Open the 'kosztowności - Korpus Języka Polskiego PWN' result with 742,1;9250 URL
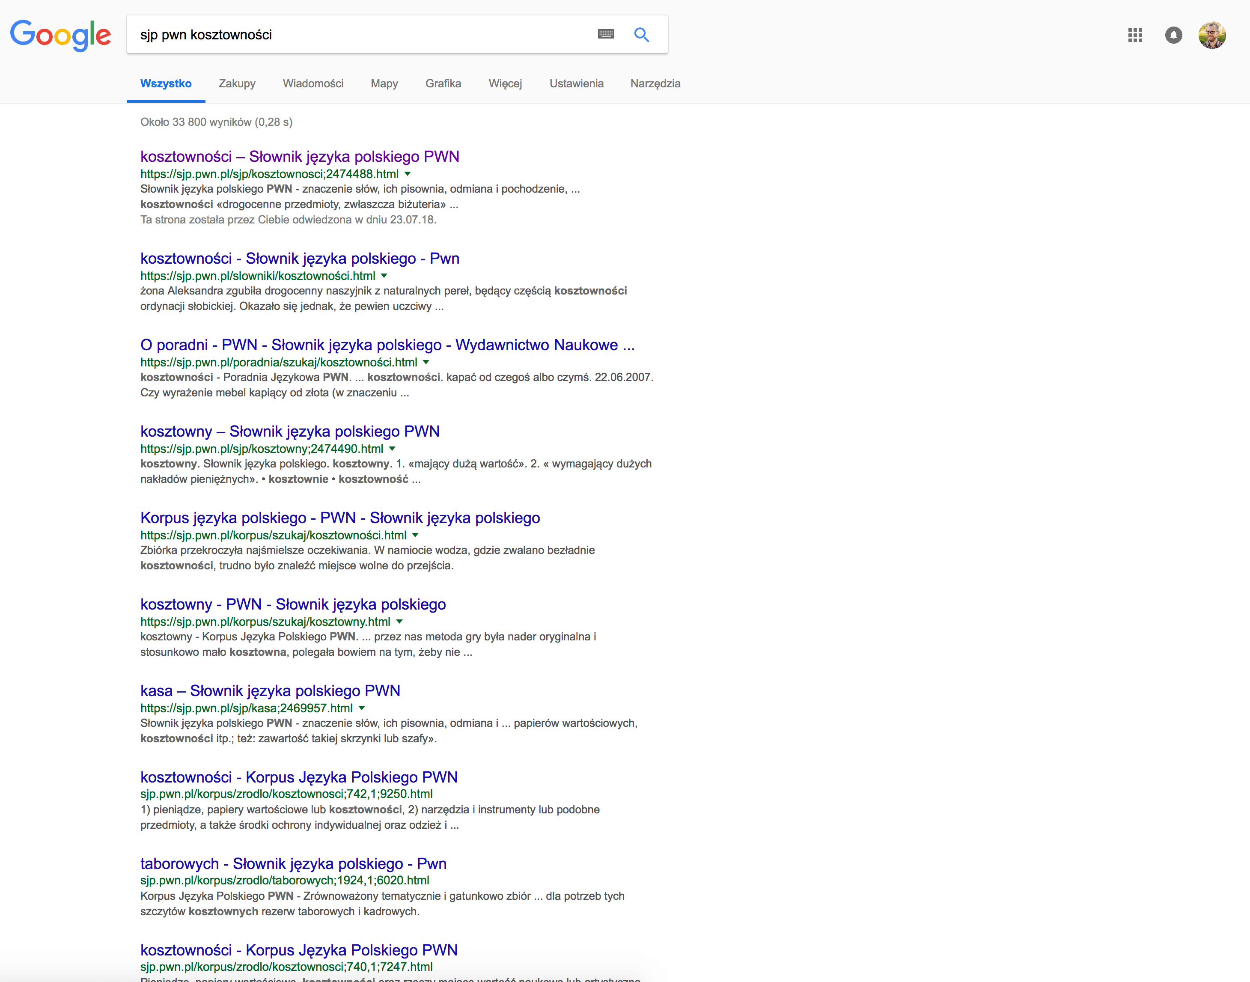This screenshot has height=982, width=1250. coord(299,777)
